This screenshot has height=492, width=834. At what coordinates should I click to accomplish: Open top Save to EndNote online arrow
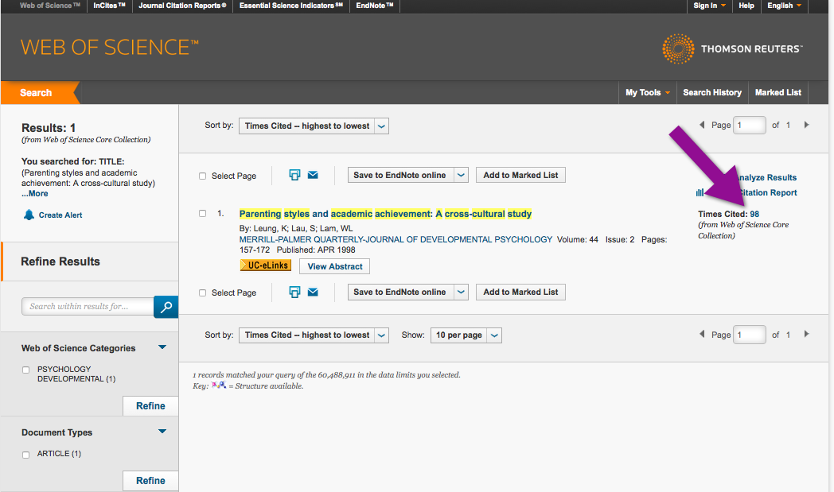461,175
